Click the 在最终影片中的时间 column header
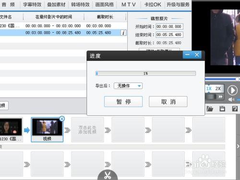The width and height of the screenshot is (240, 180). click(54, 17)
